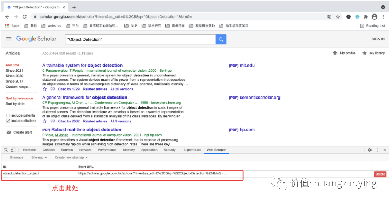This screenshot has height=201, width=389.
Task: Open the 平台 bookmarks folder
Action: point(72,26)
